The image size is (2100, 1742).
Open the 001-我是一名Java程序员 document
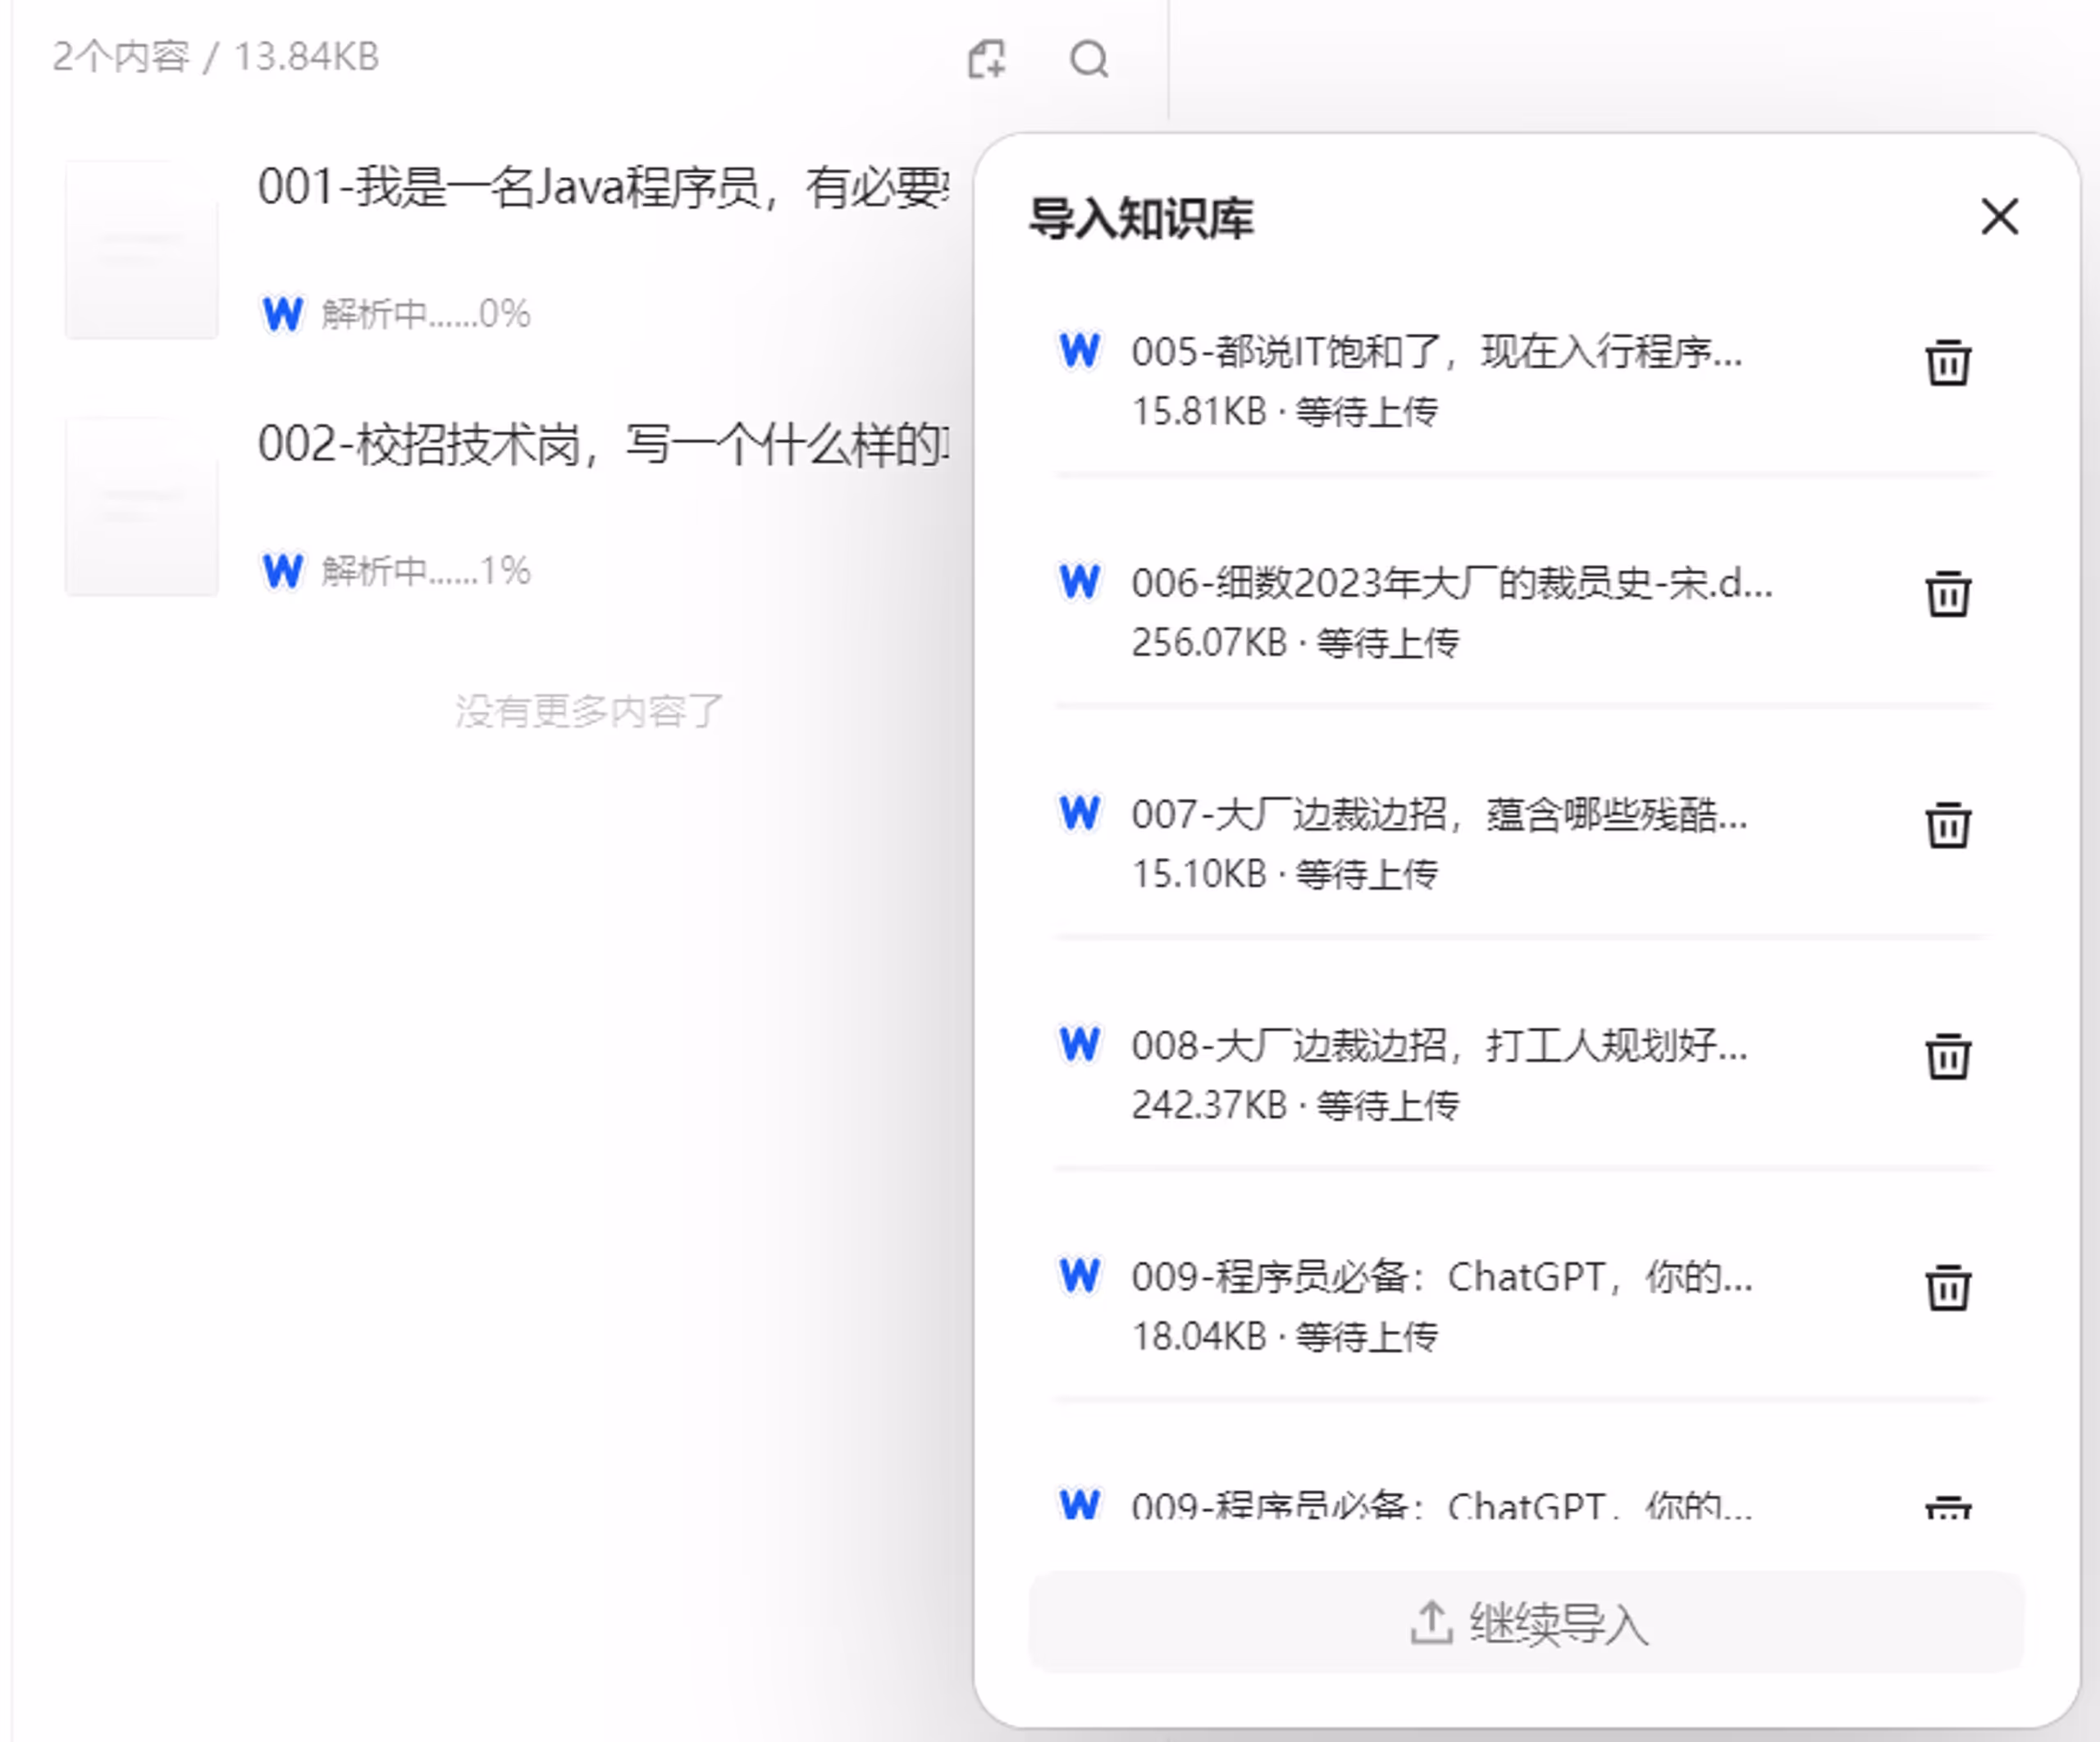pos(603,188)
